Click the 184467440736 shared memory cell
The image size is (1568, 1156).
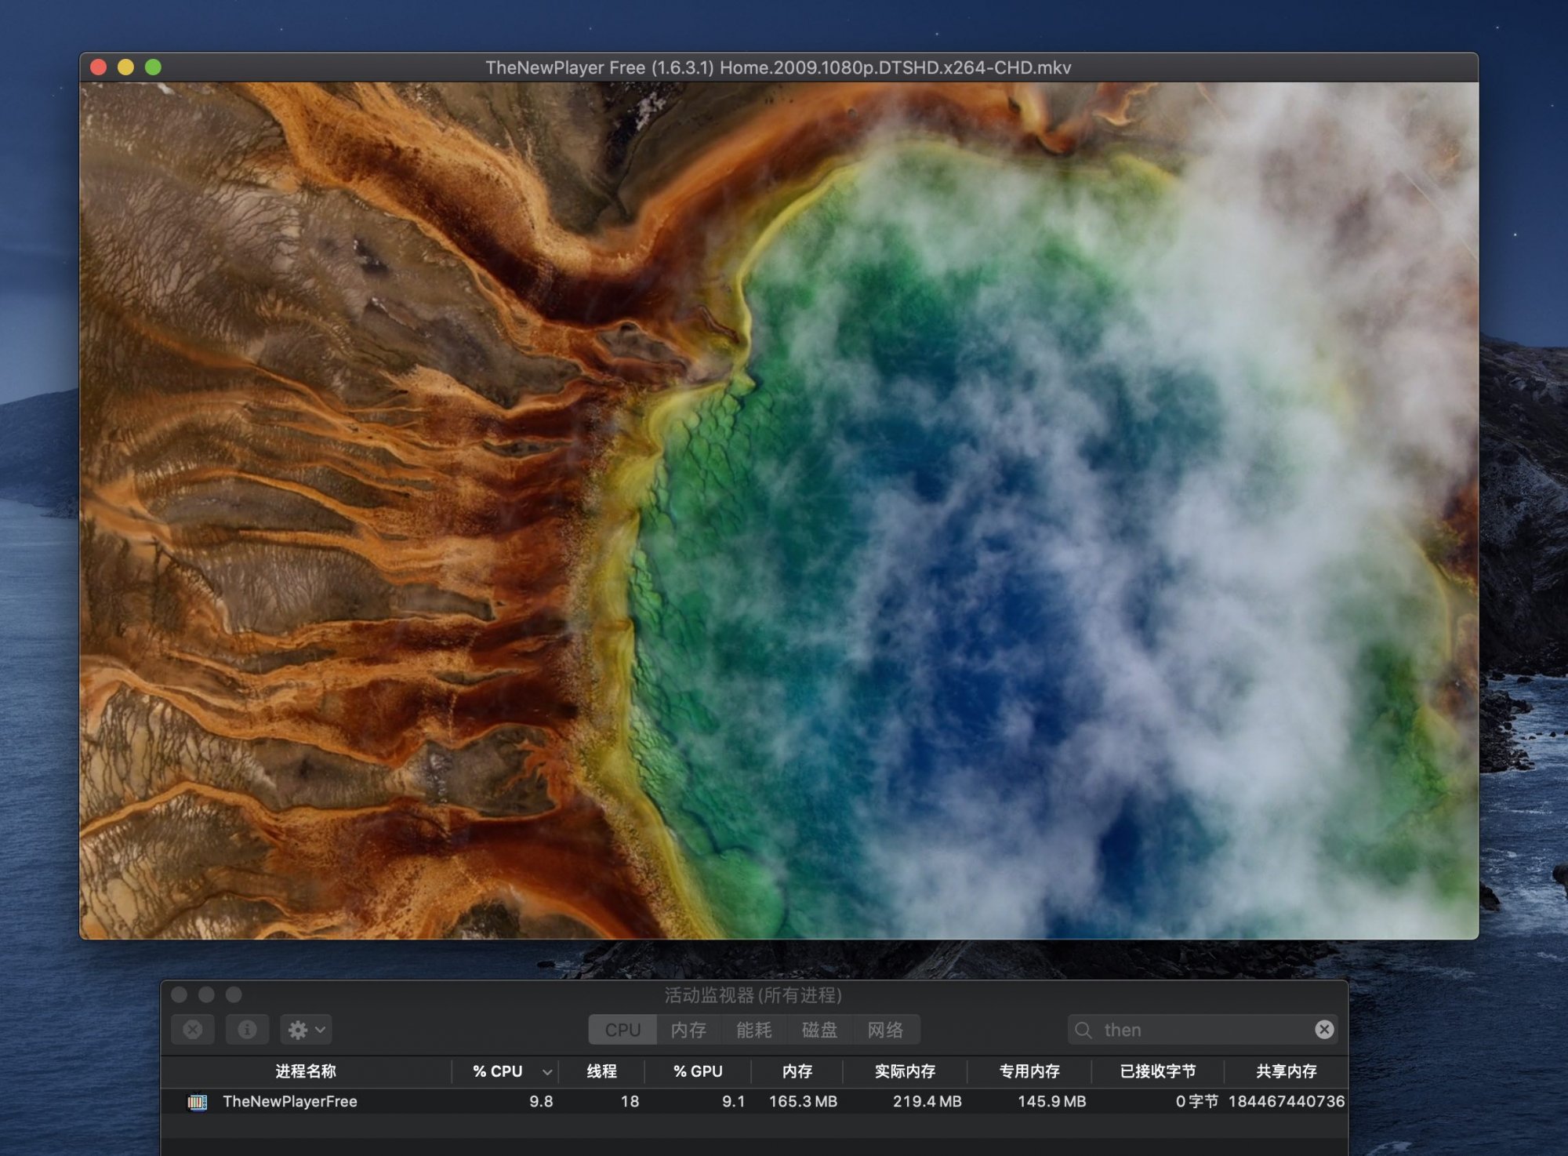[1286, 1101]
